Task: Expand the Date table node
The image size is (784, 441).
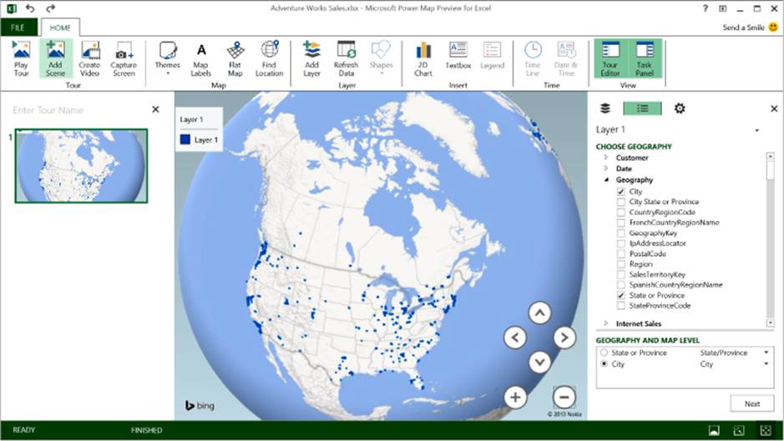Action: 606,168
